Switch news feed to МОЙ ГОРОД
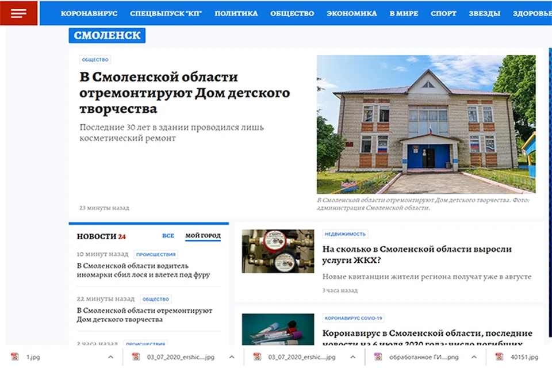552x368 pixels. tap(202, 236)
